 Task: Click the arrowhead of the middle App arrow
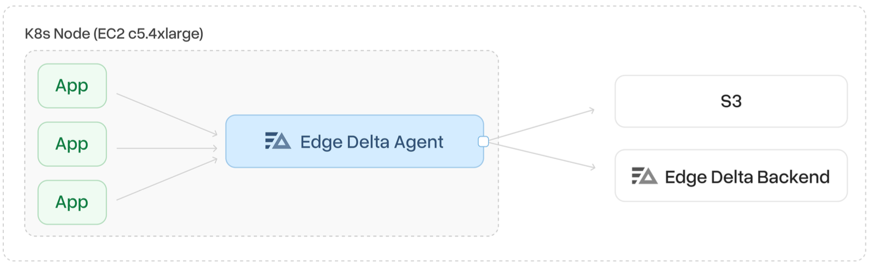coord(215,148)
